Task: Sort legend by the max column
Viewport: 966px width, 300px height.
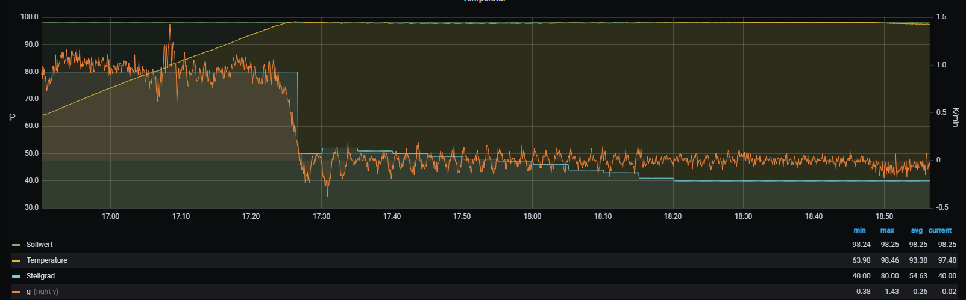Action: pos(887,230)
